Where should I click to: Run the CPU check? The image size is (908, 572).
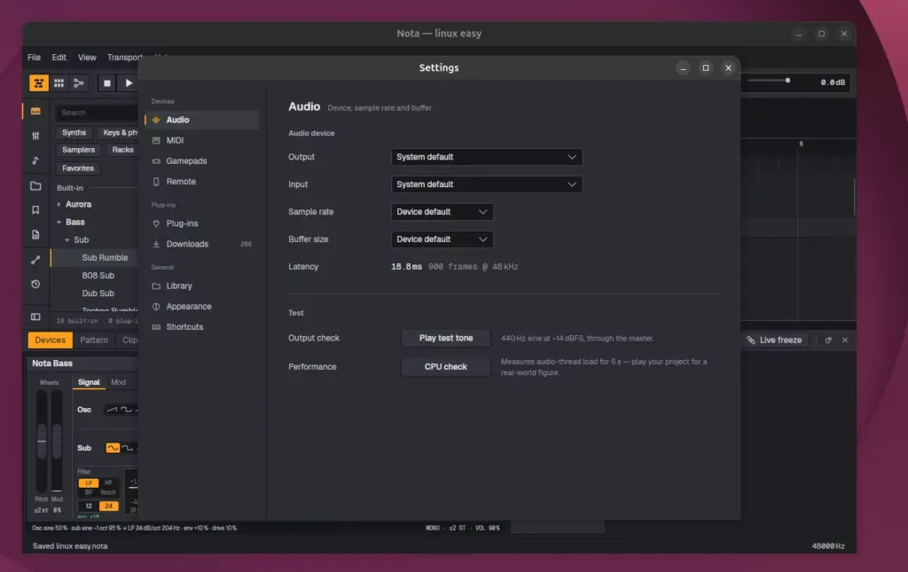click(x=446, y=367)
